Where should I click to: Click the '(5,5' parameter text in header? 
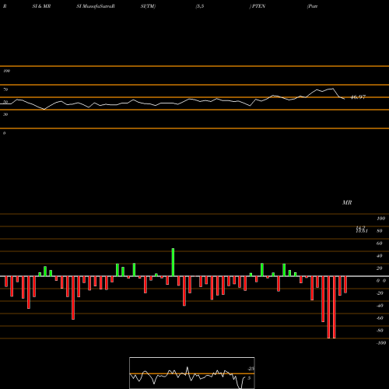tap(200, 6)
